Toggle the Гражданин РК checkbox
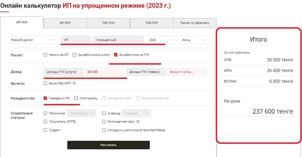302x157 pixels. click(x=46, y=98)
